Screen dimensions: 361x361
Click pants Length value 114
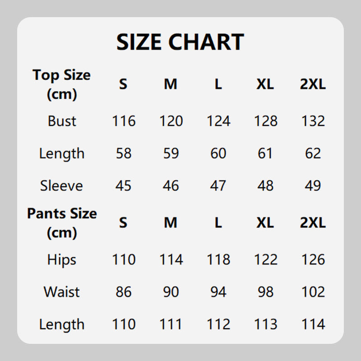tap(313, 324)
